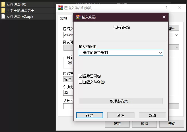The image size is (187, 132).
Task: Click 确定 in the archive parameters window
Action: click(x=117, y=124)
